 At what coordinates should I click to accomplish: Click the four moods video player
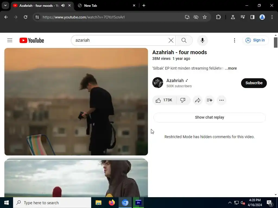coord(76,102)
